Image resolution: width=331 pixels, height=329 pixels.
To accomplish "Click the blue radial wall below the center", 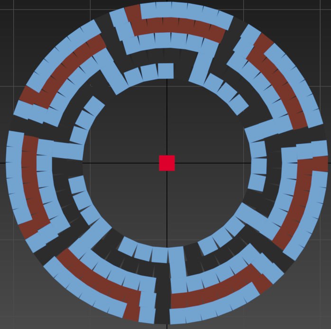I will coord(176,266).
